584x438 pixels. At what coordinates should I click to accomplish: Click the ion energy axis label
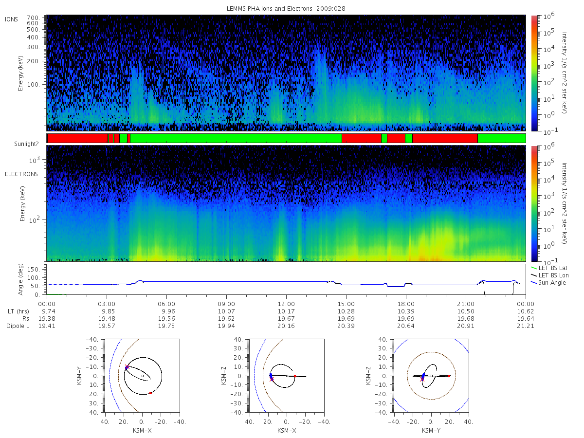(x=22, y=73)
